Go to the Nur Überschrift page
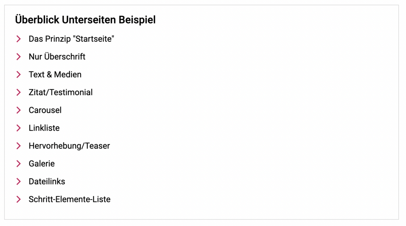This screenshot has height=226, width=406. (57, 57)
